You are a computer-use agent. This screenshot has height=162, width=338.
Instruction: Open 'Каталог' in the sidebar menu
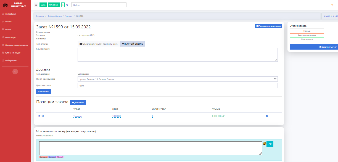[8, 21]
